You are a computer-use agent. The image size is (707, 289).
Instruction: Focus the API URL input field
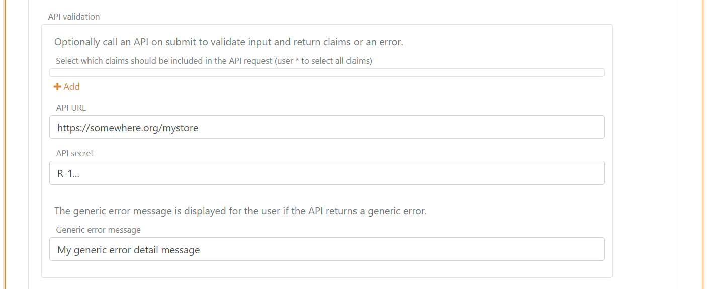(327, 127)
